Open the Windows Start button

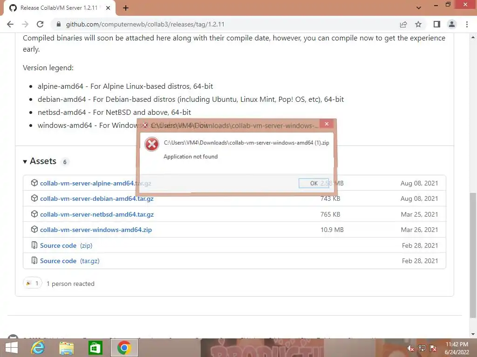[12, 348]
